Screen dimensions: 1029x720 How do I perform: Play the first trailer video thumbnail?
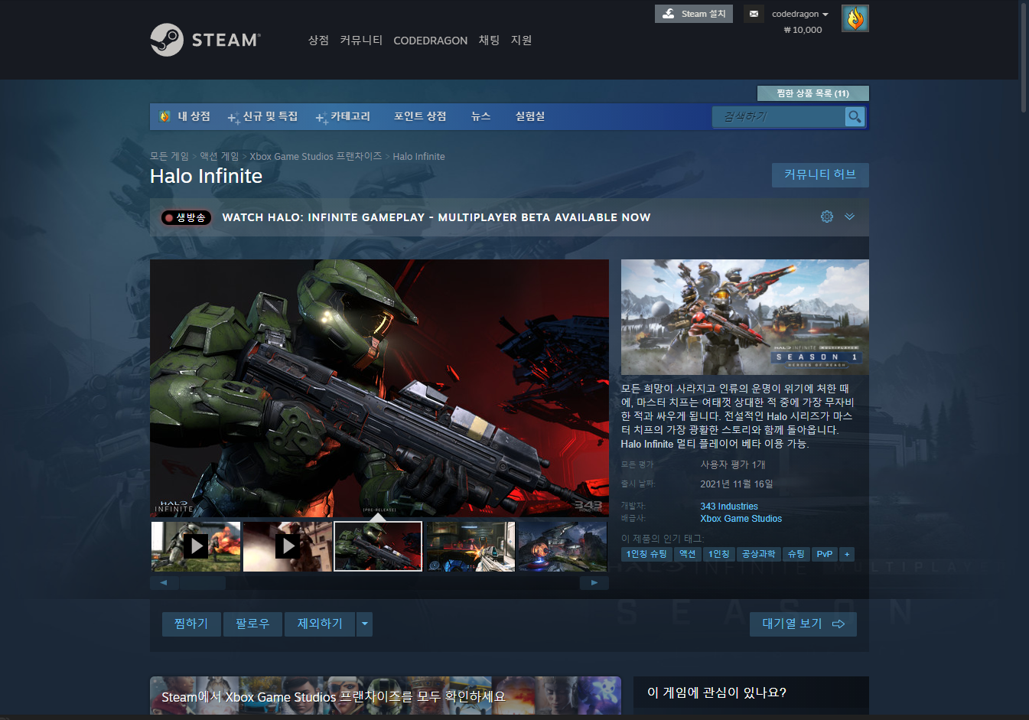(x=196, y=546)
